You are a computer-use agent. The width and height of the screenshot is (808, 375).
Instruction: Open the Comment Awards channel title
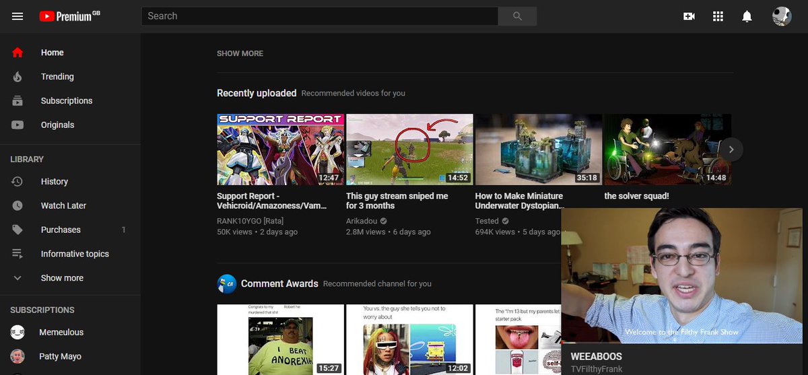click(x=279, y=283)
